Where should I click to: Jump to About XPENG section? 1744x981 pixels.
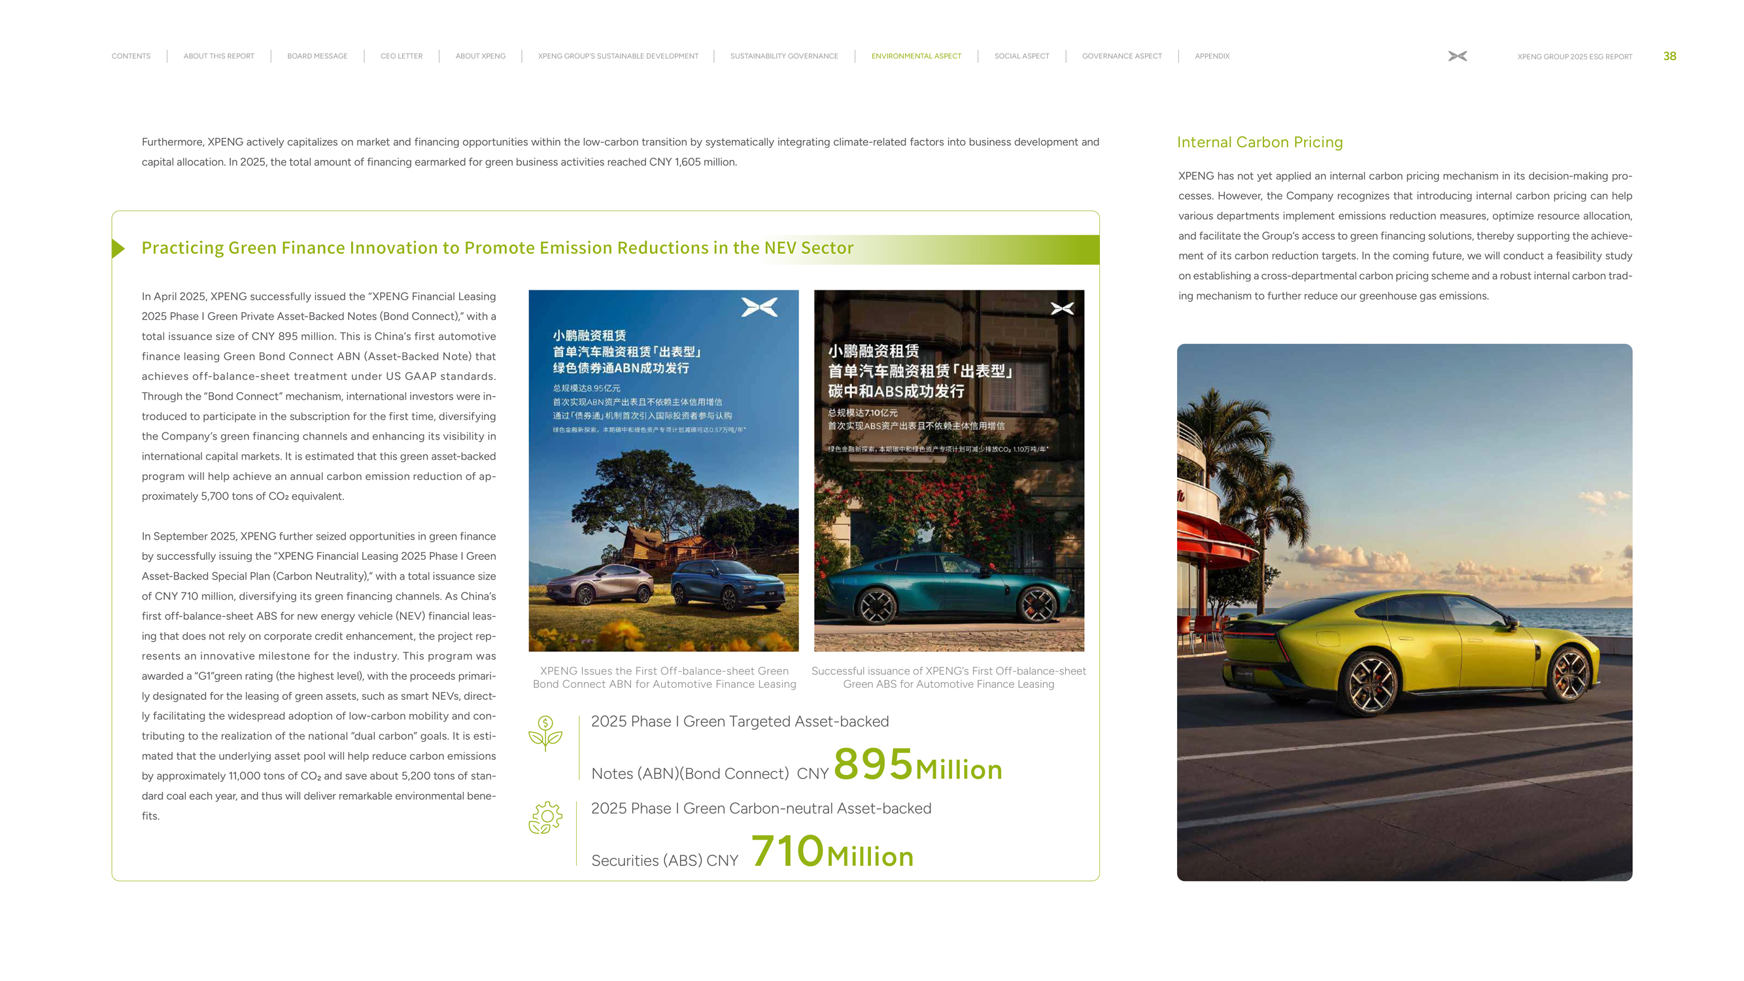pos(480,56)
